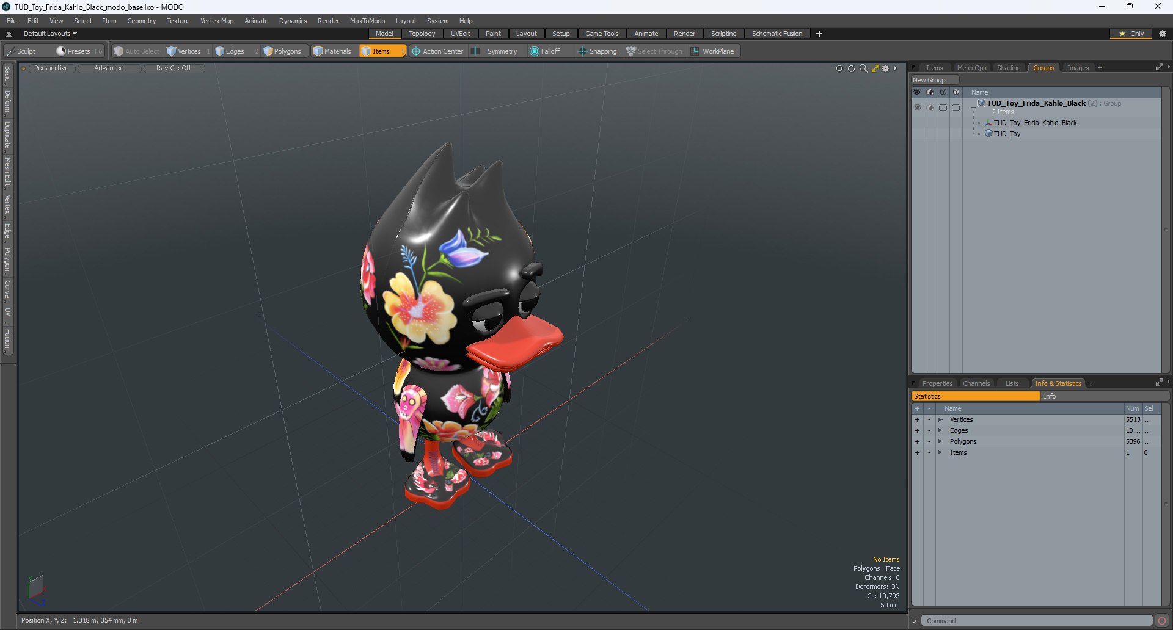Maximize the 3D viewport with the expand icon

pos(875,68)
